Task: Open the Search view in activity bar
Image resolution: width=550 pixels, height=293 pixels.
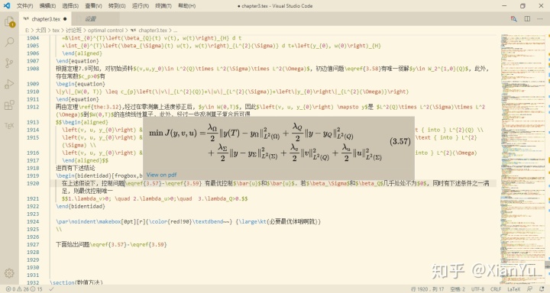Action: click(x=9, y=42)
